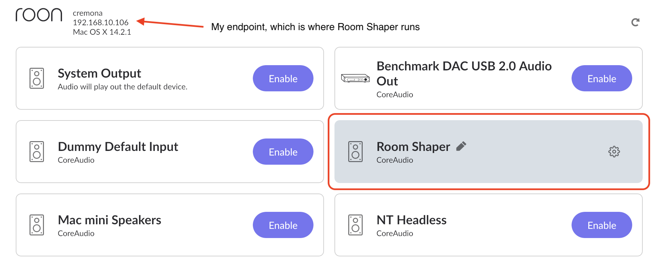
Task: Enable the NT Headless zone
Action: coord(602,225)
